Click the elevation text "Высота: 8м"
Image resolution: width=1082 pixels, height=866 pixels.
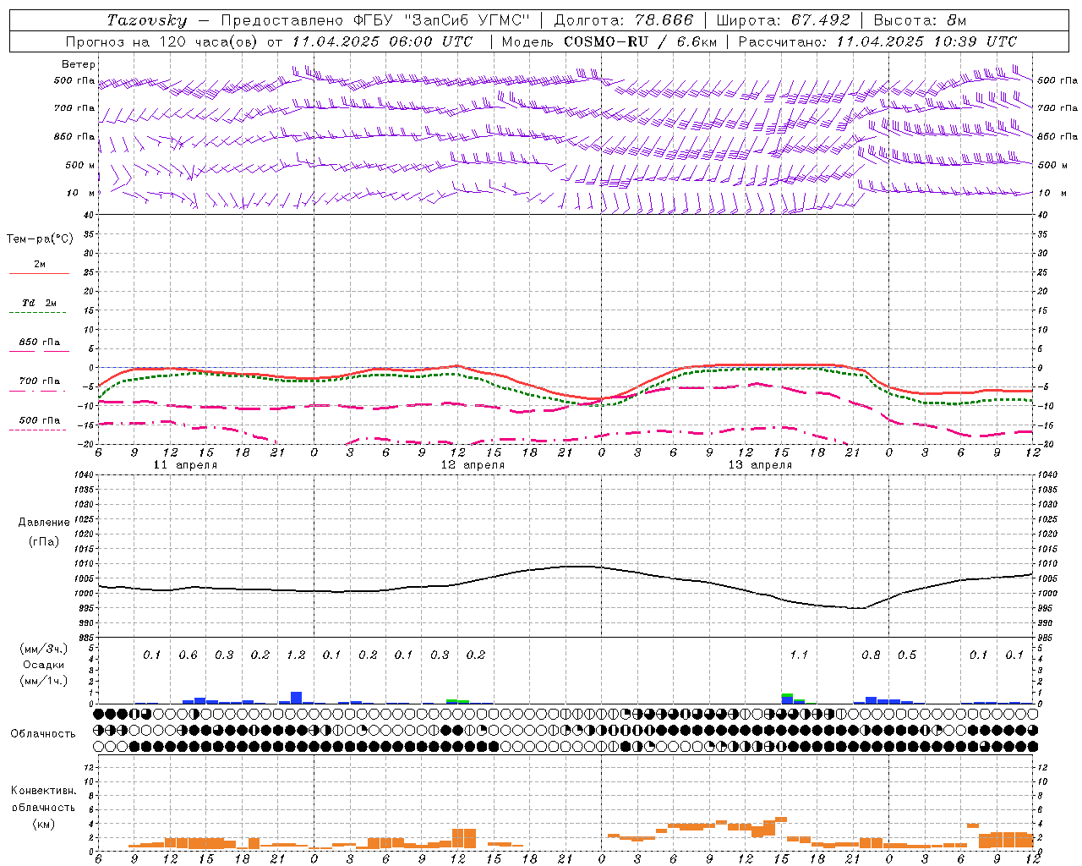tap(920, 20)
